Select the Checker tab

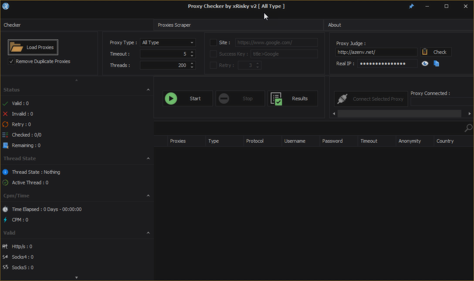pyautogui.click(x=77, y=25)
